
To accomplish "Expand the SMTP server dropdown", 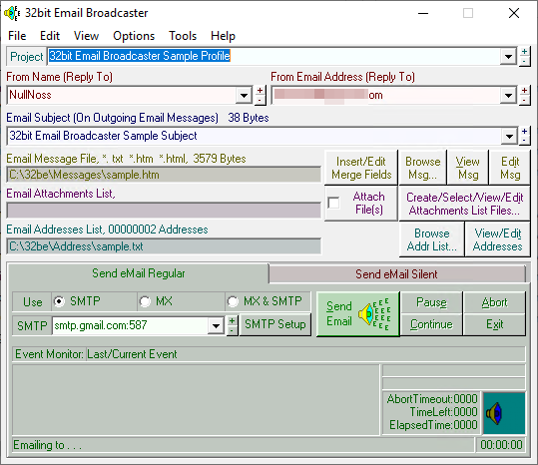I will pos(216,325).
